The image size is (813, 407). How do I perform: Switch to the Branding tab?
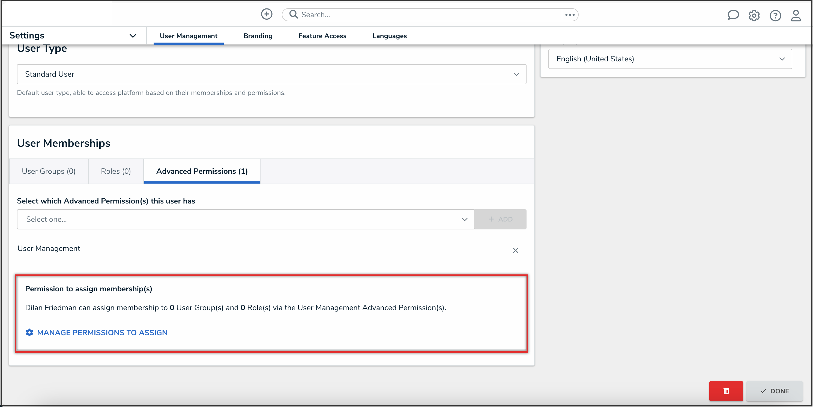pos(258,36)
